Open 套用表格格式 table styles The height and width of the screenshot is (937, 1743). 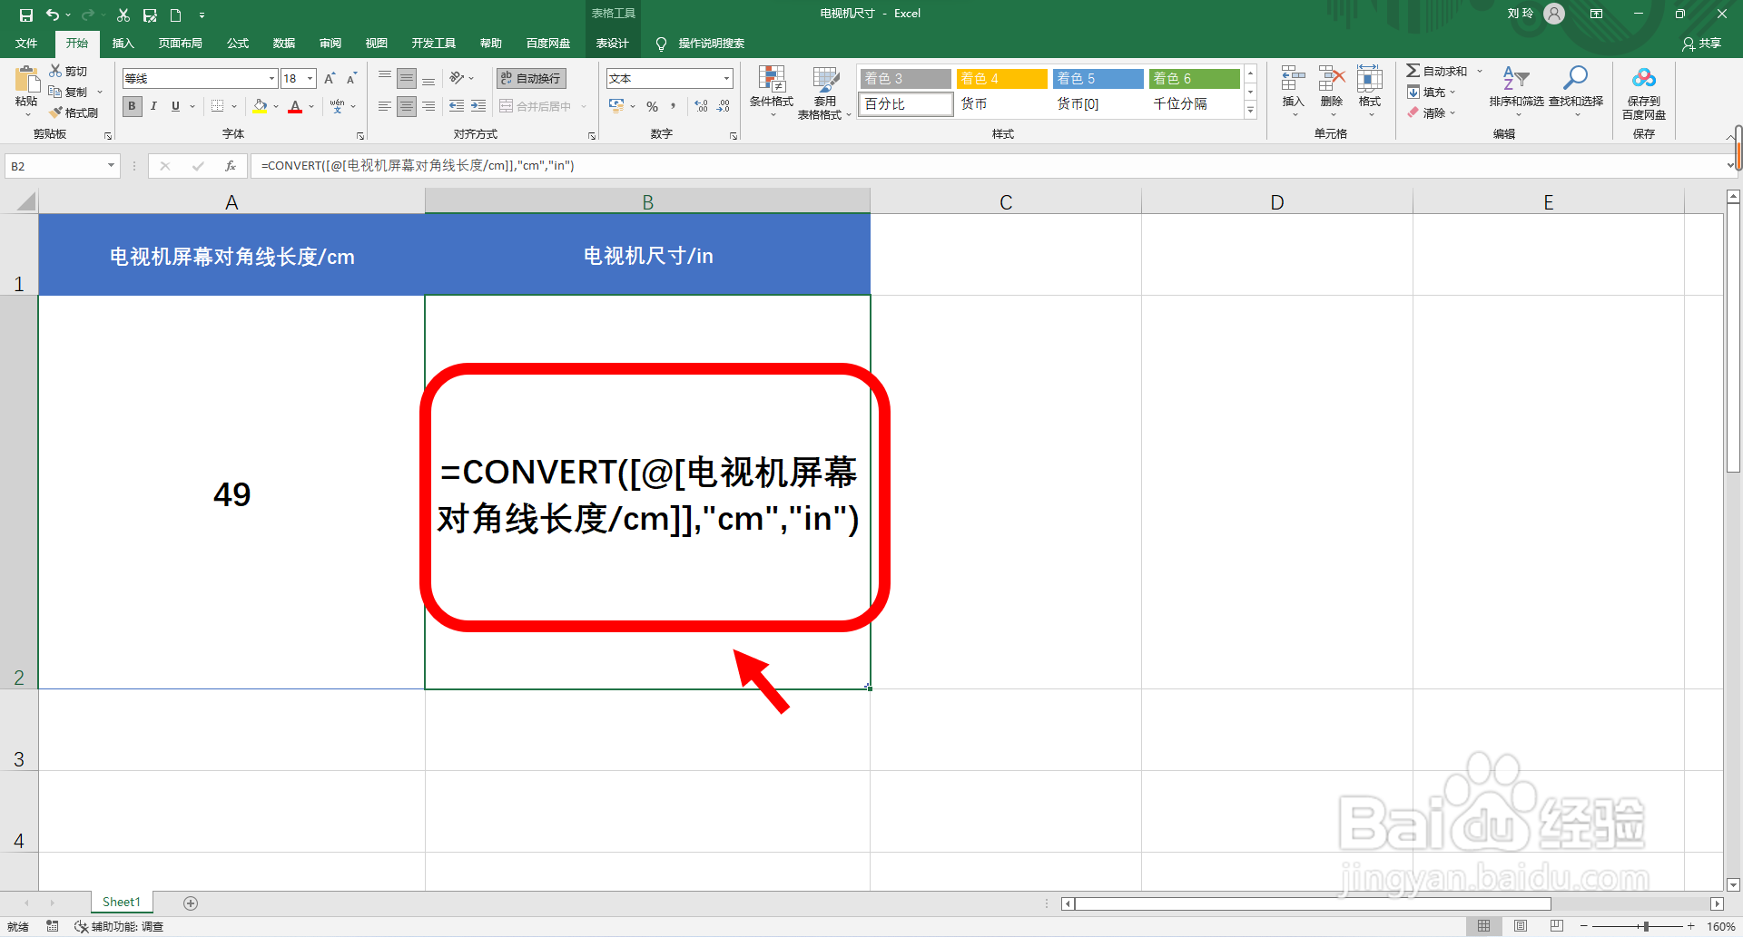(824, 92)
